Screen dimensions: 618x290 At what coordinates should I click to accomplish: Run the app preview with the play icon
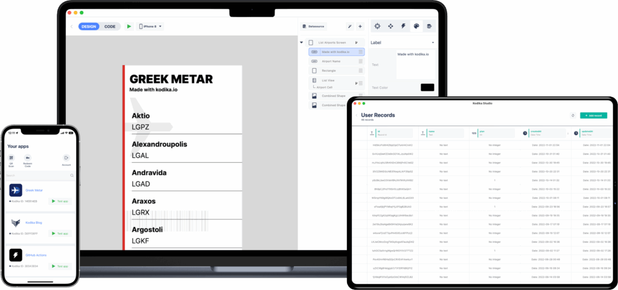coord(129,27)
